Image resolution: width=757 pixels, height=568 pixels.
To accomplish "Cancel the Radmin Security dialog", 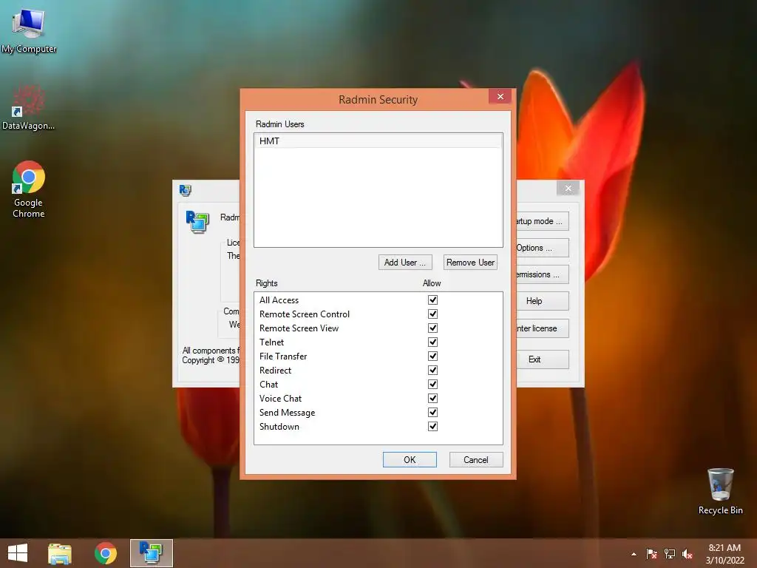I will pos(476,460).
